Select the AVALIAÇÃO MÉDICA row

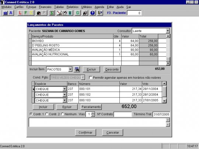pos(97,50)
